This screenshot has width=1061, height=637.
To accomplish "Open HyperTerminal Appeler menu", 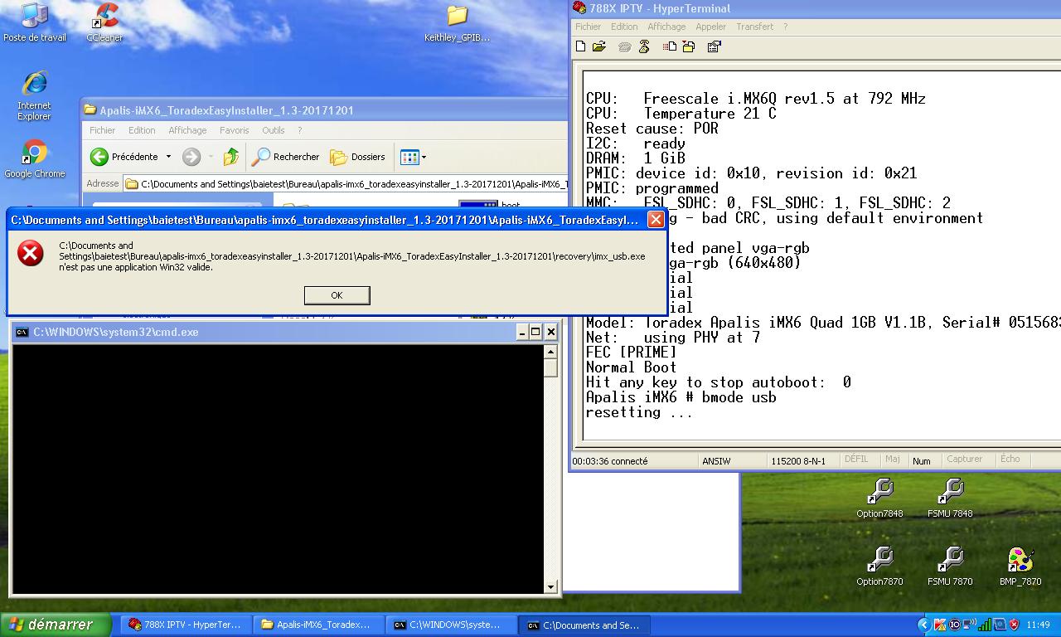I will [x=710, y=27].
